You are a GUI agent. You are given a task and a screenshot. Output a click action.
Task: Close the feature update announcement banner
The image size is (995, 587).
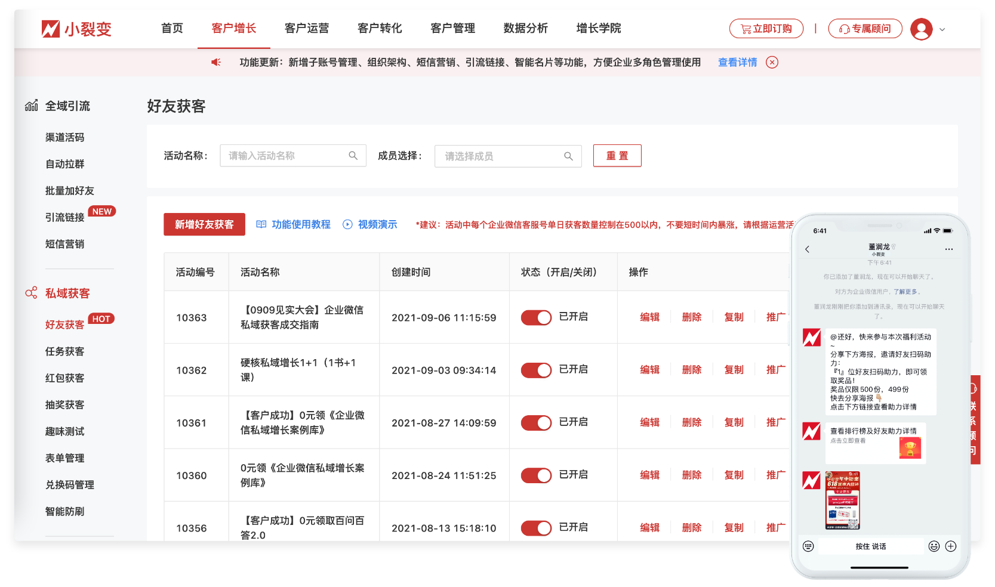[x=772, y=62]
